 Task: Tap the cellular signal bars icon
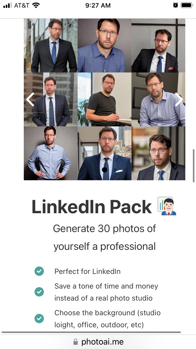point(8,5)
